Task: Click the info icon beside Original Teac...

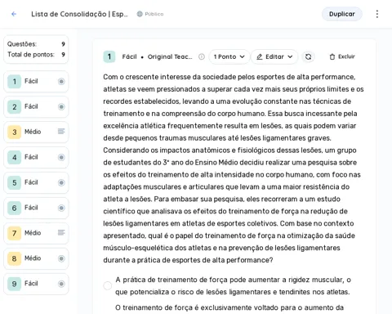Action: coord(202,56)
